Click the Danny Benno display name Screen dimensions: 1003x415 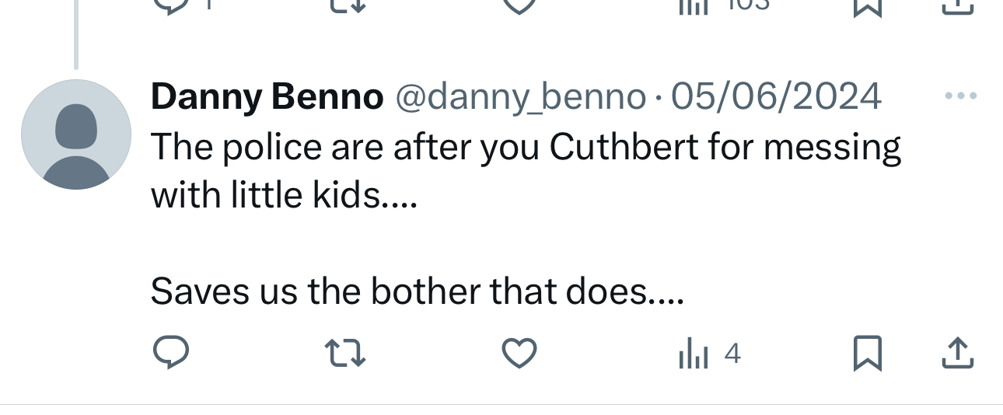point(267,97)
